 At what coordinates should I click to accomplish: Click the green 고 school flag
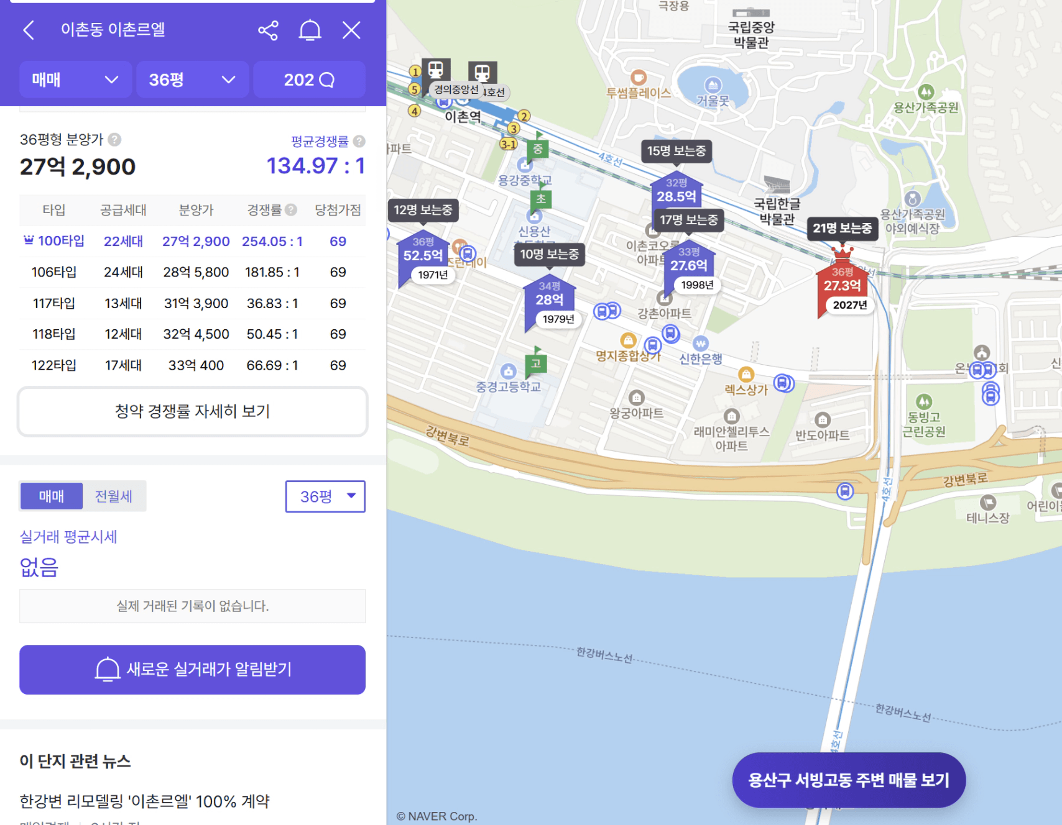536,363
